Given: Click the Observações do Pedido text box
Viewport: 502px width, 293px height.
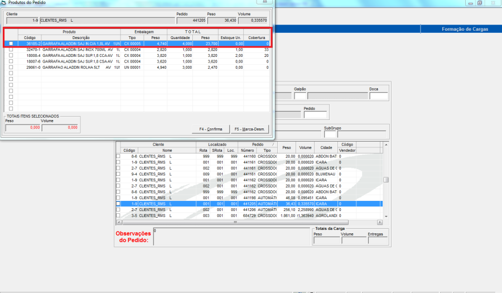Looking at the screenshot, I should tap(231, 237).
